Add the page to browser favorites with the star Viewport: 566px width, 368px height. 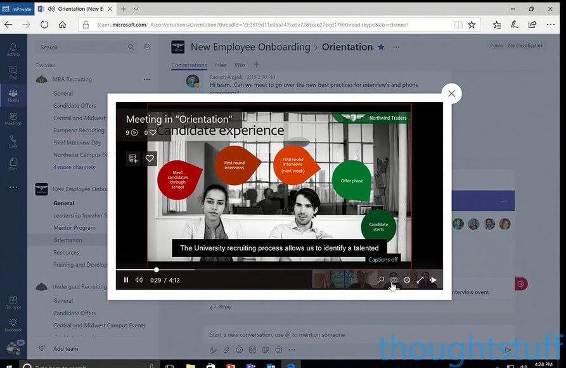coord(472,25)
